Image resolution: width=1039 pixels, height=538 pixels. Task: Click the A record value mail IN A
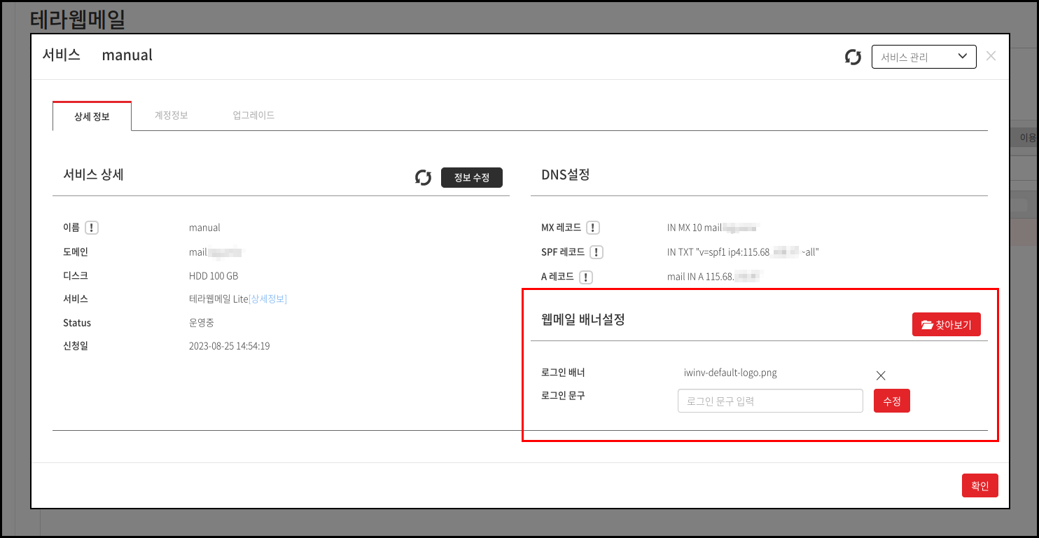713,277
